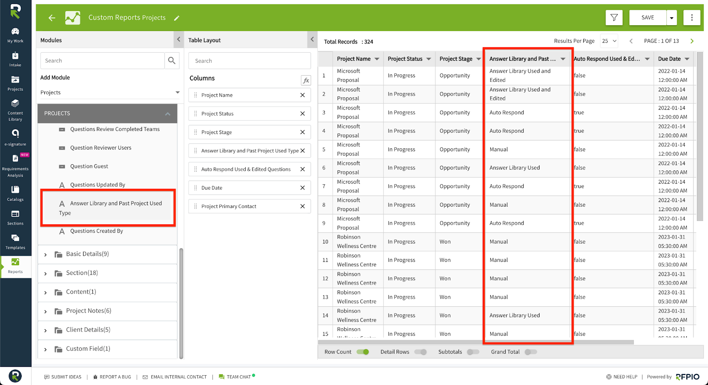The image size is (708, 385).
Task: Click the RFPIO logo at top left
Action: coord(15,11)
